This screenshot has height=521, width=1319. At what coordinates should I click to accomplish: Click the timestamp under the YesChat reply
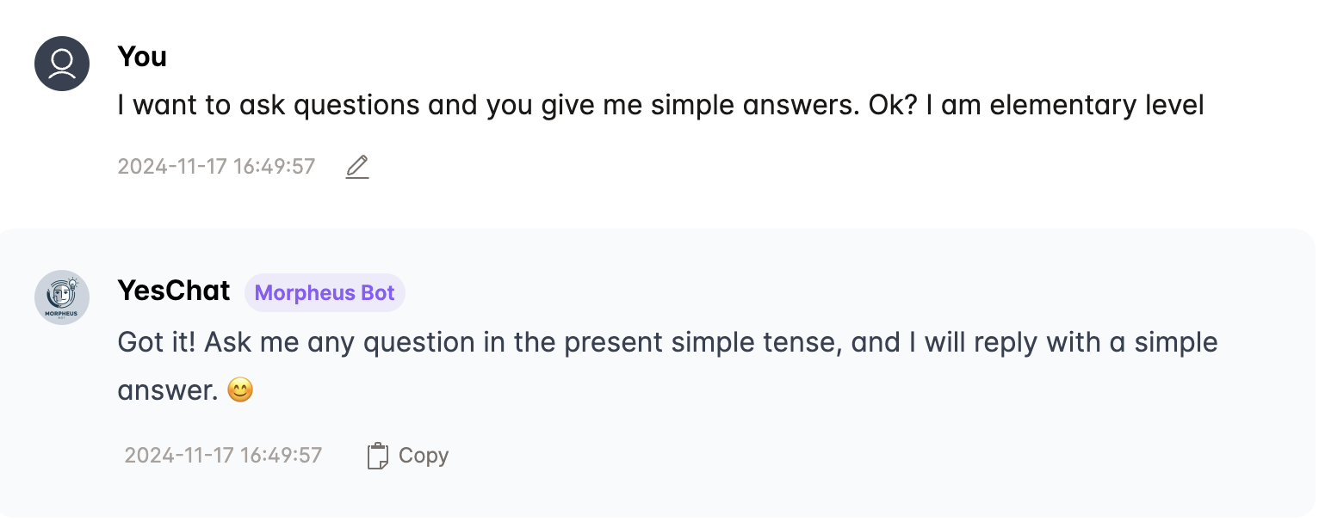tap(223, 455)
